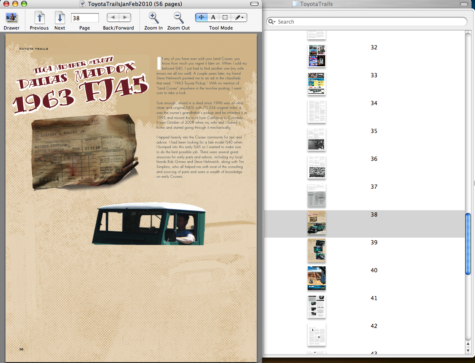Select the rectangular Select tool mode
This screenshot has width=475, height=363.
click(225, 18)
